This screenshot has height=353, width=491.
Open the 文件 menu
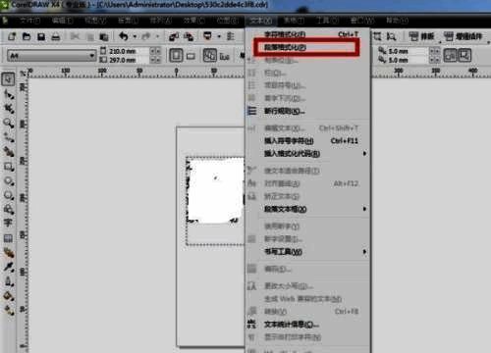tap(29, 21)
